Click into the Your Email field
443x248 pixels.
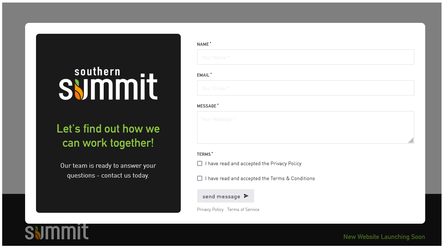[306, 88]
